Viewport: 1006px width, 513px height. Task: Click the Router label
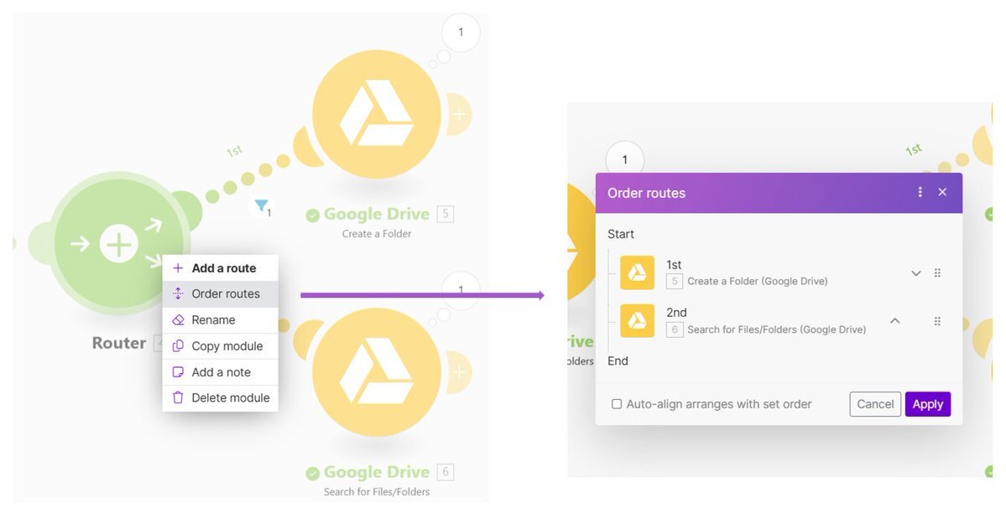click(x=118, y=343)
